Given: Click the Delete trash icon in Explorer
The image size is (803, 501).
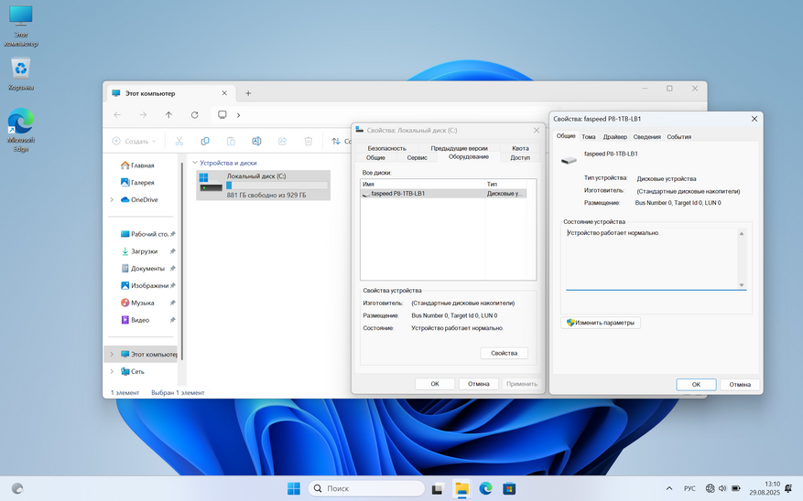Looking at the screenshot, I should 309,141.
